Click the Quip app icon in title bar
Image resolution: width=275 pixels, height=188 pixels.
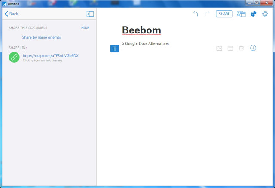point(4,4)
